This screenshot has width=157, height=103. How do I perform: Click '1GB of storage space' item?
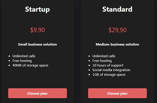coord(109,75)
